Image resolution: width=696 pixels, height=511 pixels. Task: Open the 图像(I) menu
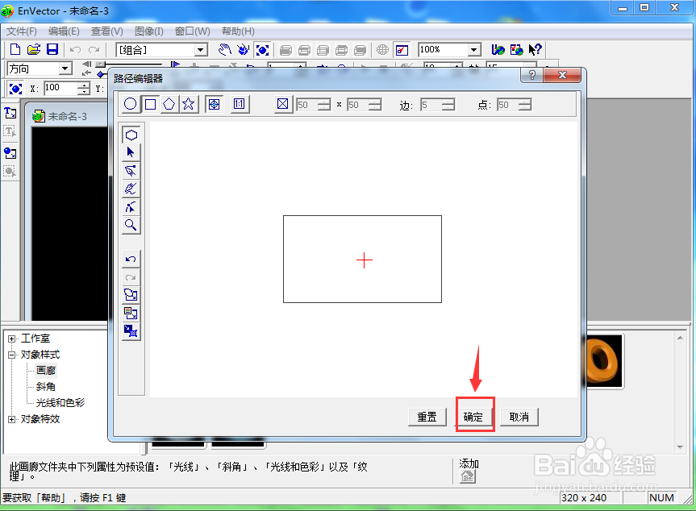pos(149,31)
